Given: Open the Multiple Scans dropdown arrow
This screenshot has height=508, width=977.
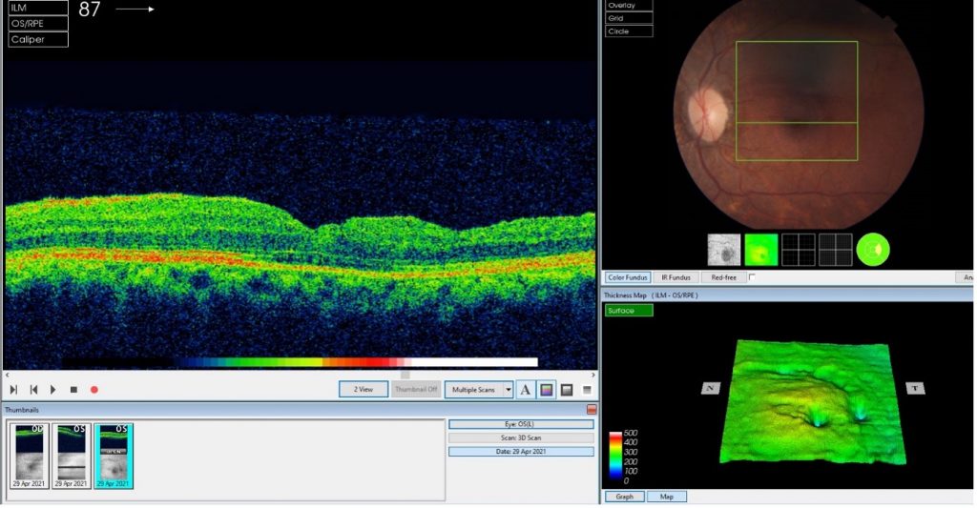Looking at the screenshot, I should point(509,389).
